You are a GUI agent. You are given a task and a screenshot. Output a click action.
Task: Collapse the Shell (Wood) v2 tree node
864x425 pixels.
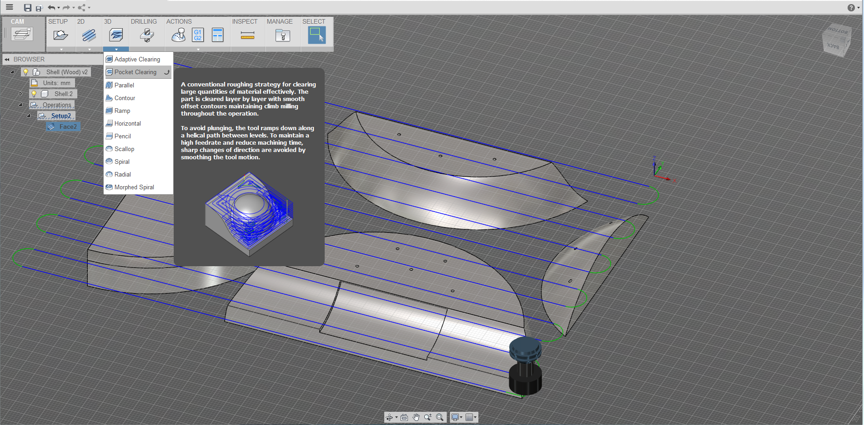click(13, 72)
